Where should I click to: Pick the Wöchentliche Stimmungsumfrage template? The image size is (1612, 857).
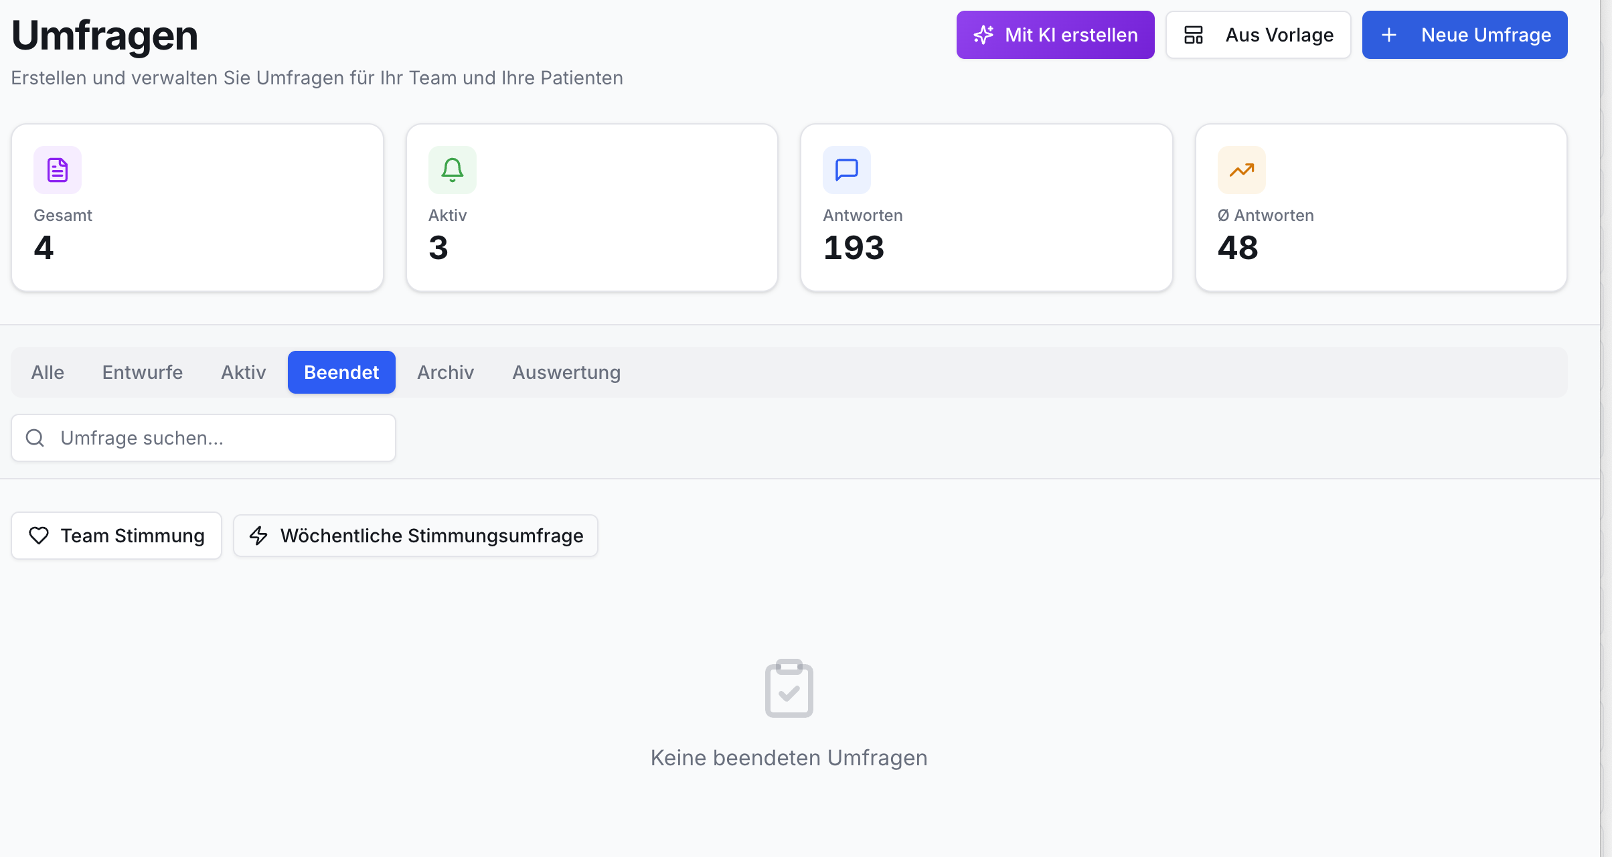point(416,536)
